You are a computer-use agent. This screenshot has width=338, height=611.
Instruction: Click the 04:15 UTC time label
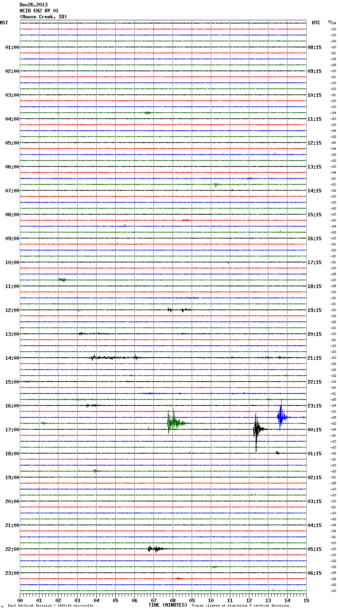315,525
